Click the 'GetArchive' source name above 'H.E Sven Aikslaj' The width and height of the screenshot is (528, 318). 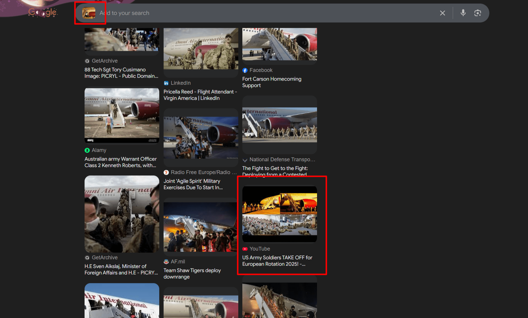(x=105, y=257)
